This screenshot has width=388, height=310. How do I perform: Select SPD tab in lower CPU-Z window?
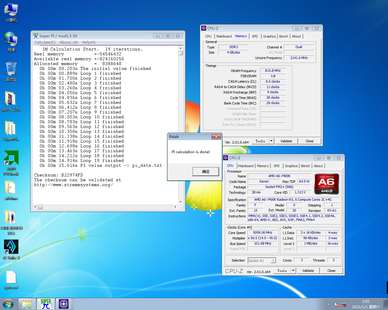click(x=277, y=166)
